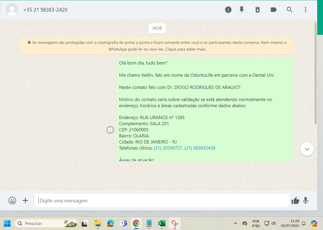Send a thumbs-up with the like icon
The height and width of the screenshot is (230, 323).
coord(295,200)
